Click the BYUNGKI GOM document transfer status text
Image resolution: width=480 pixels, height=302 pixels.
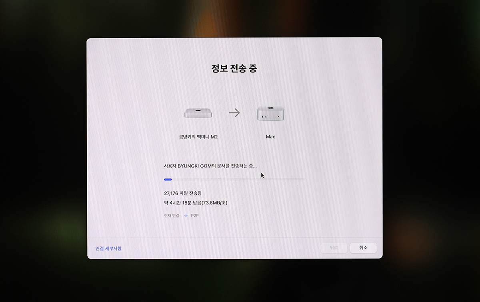[x=210, y=166]
